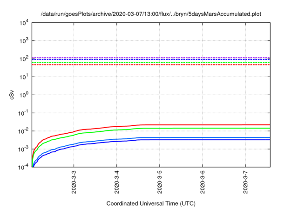The height and width of the screenshot is (208, 298).
Task: Click the 2020-3-7 date tick label
Action: [x=245, y=182]
